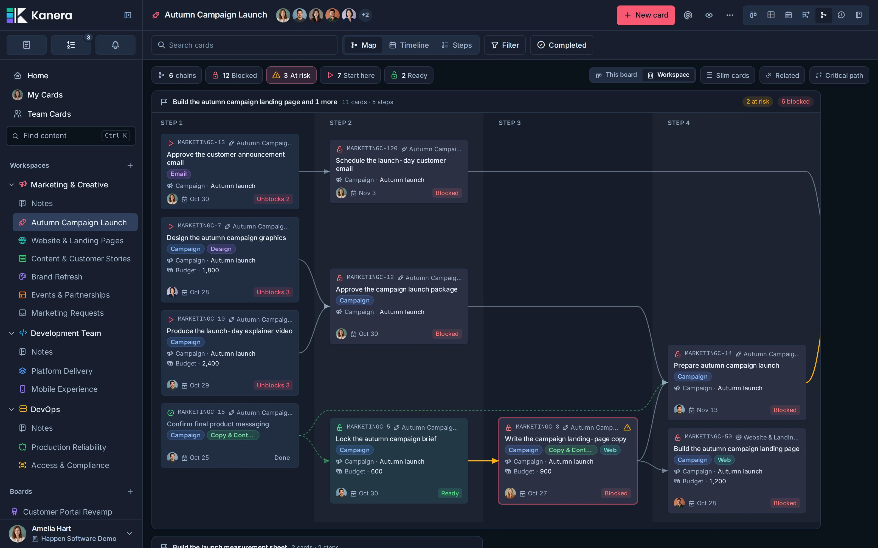Add a new board with plus icon
878x548 pixels.
[x=130, y=492]
